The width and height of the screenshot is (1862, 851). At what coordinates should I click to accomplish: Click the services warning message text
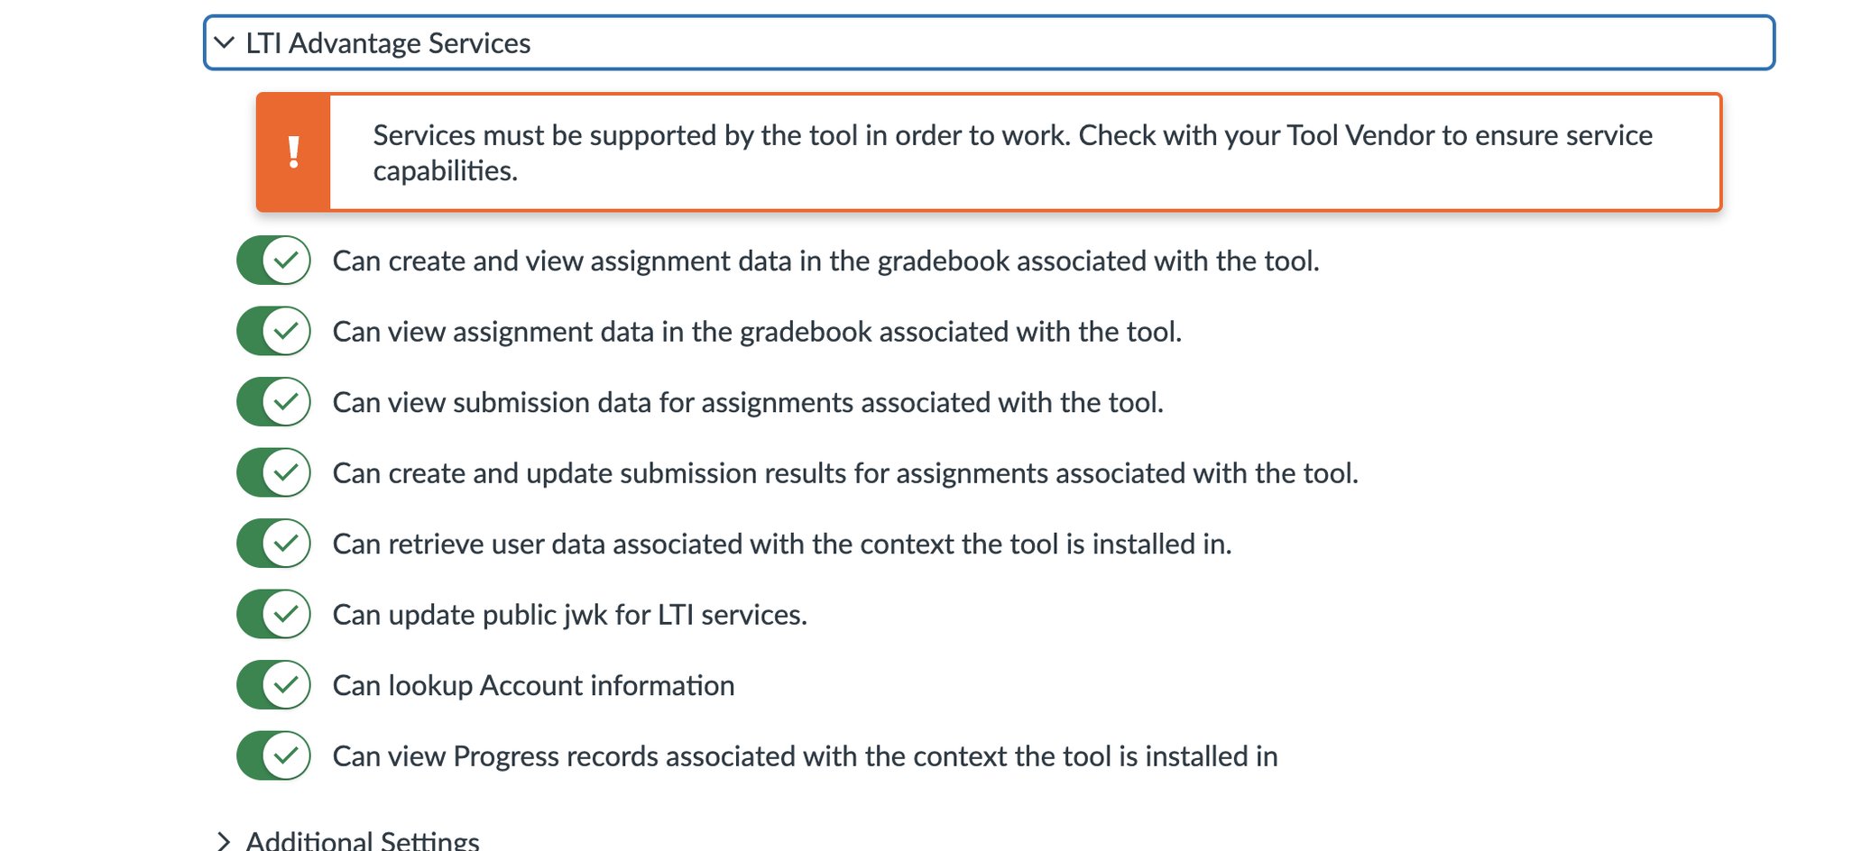(1010, 155)
